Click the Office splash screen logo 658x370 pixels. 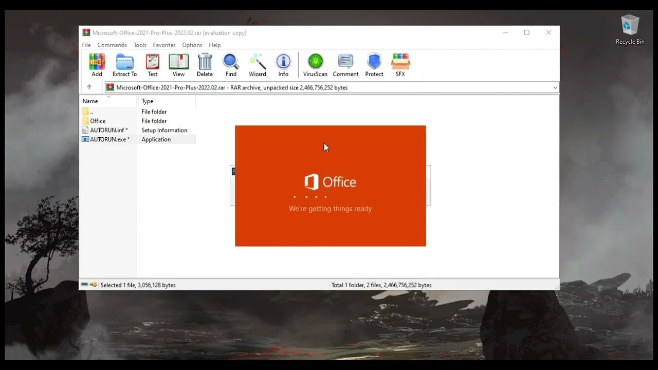(x=330, y=182)
